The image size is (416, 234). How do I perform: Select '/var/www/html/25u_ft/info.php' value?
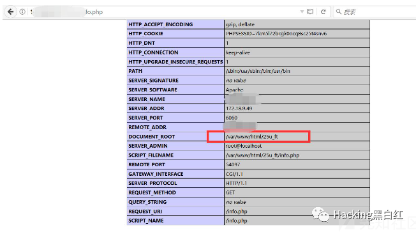[x=262, y=155]
